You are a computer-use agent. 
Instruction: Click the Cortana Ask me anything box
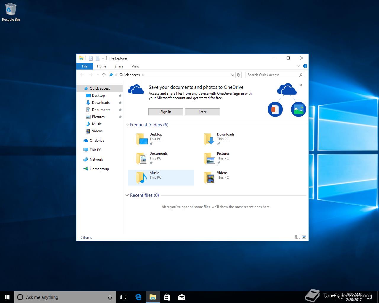point(65,297)
